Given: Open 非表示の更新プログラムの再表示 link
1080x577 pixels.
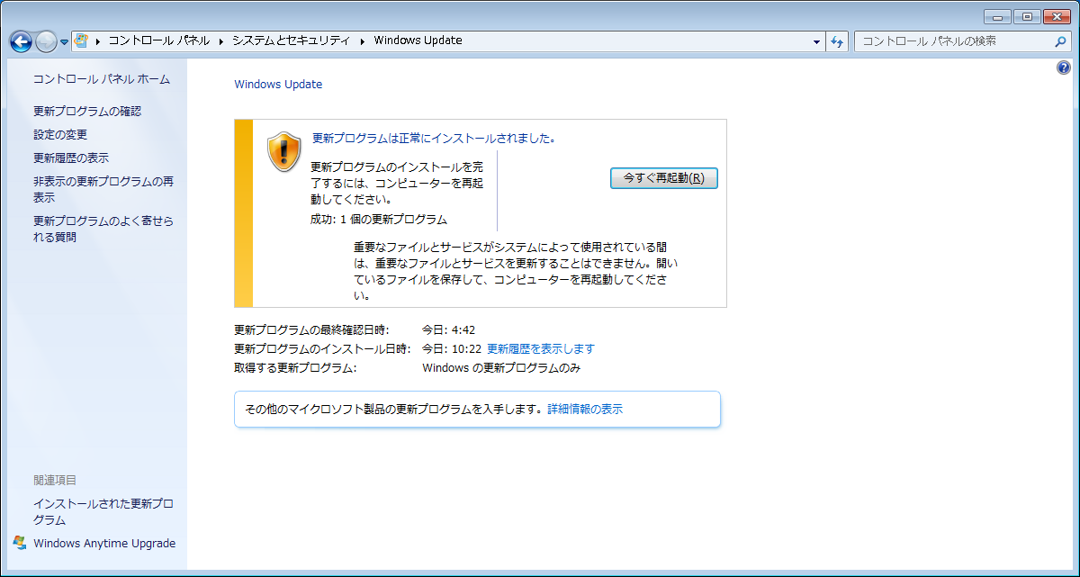Looking at the screenshot, I should (103, 190).
